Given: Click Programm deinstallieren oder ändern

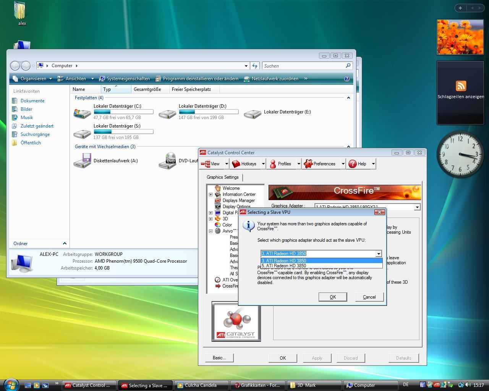Looking at the screenshot, I should point(197,79).
